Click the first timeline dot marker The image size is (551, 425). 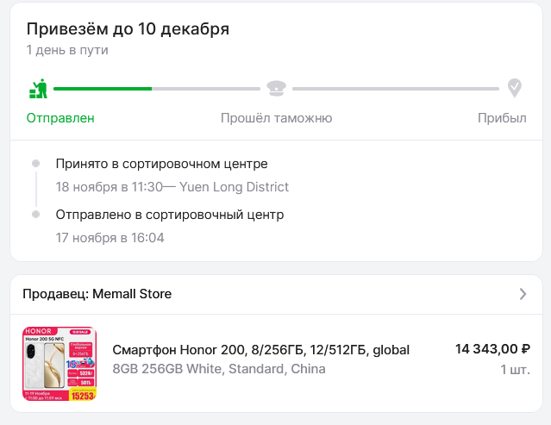[35, 164]
